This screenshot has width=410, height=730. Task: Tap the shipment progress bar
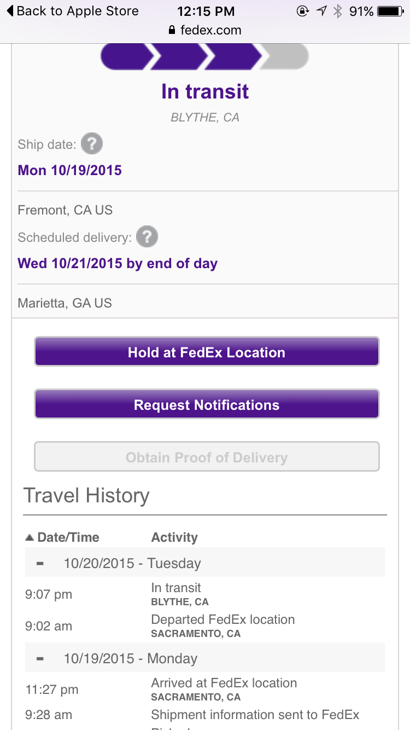[x=205, y=57]
